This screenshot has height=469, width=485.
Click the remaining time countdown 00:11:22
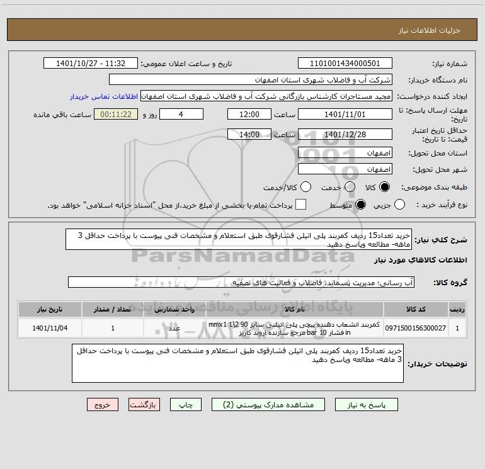[x=116, y=114]
